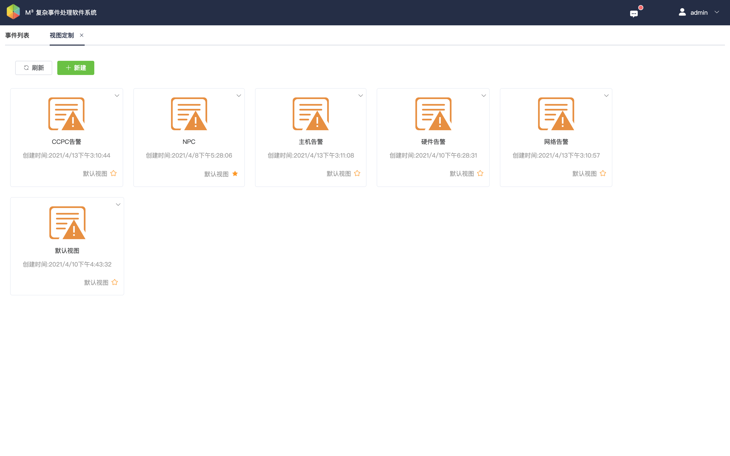Set 硬件告警 as default with its star
The width and height of the screenshot is (730, 456).
coord(480,174)
